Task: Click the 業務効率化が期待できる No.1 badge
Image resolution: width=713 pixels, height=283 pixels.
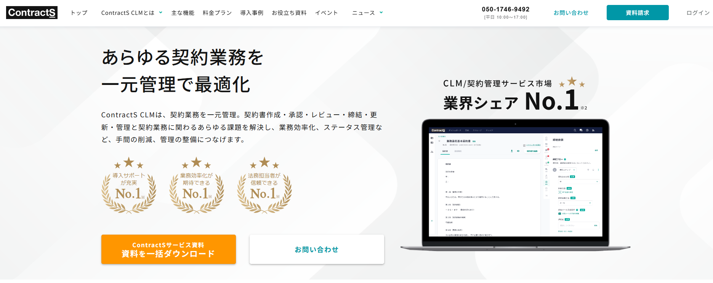Action: pos(196,185)
